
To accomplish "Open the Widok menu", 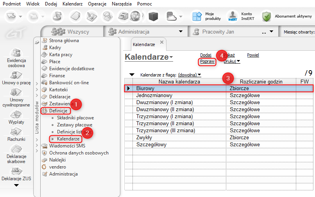I will [x=33, y=4].
